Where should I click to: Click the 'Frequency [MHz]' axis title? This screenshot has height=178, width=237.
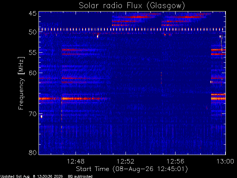point(21,83)
